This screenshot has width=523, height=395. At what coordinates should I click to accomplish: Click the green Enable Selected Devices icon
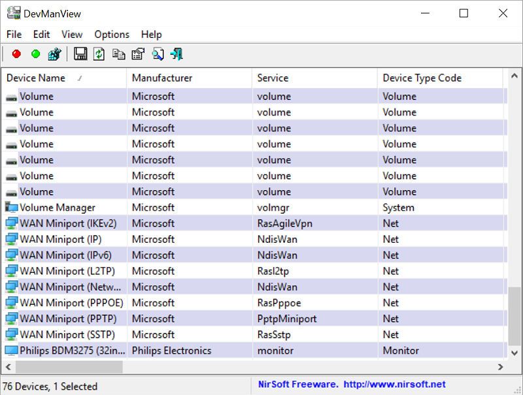point(35,54)
